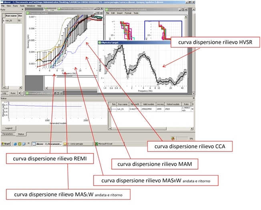Click Qt icon of Ground profiles 12 selected models
The width and height of the screenshot is (261, 210).
(107, 10)
